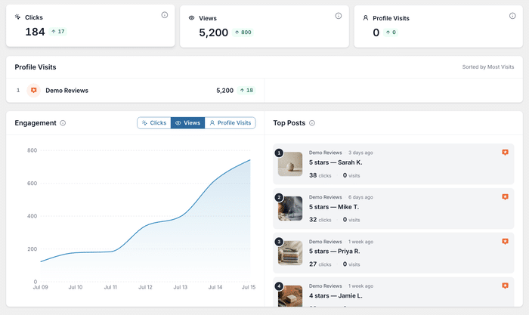Open the Mike T. post thumbnail

289,208
